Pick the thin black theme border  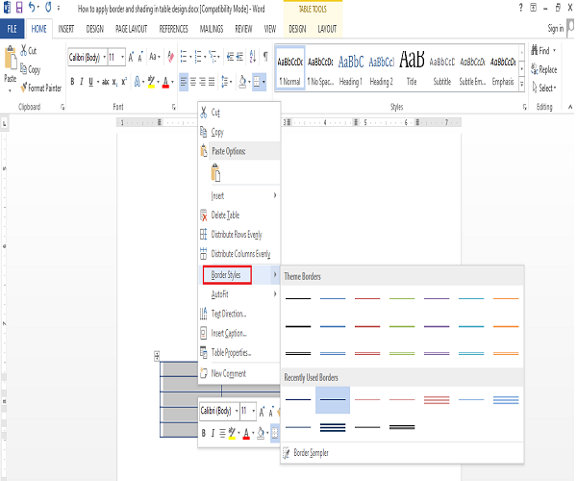(x=298, y=298)
